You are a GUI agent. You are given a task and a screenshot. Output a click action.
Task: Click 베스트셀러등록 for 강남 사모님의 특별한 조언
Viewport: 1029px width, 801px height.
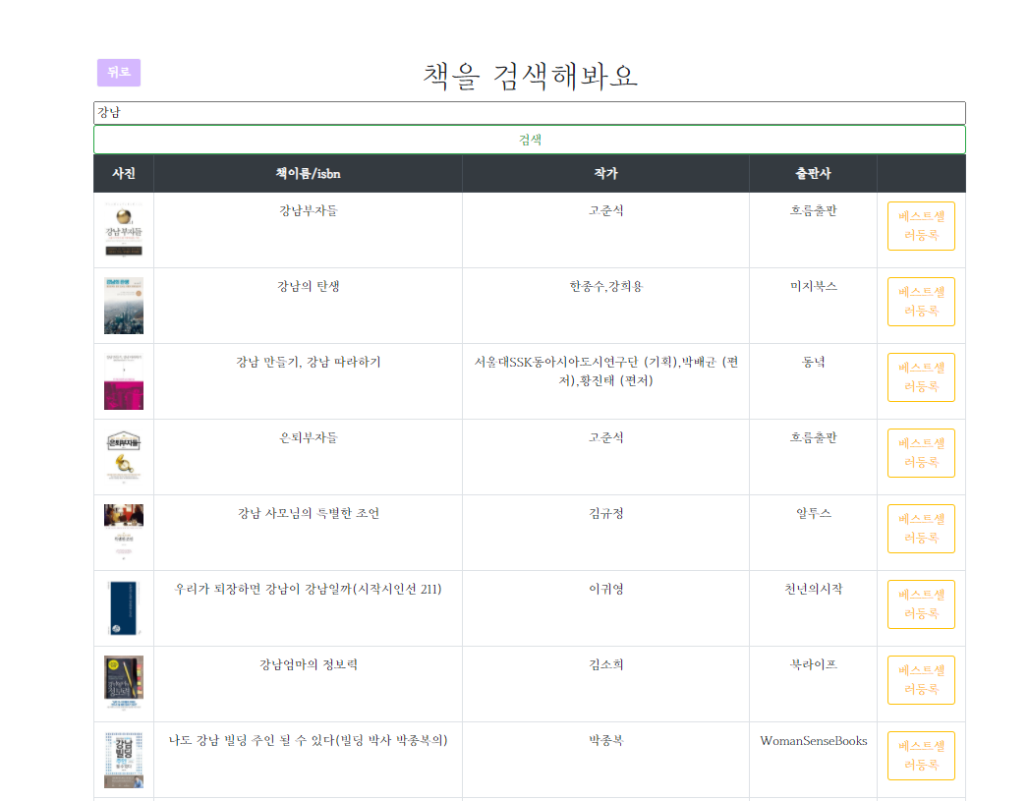coord(921,529)
